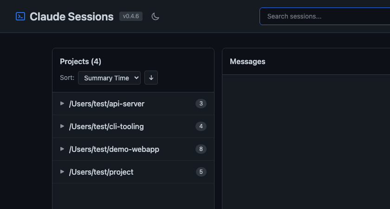Click the Projects (4) panel heading
The height and width of the screenshot is (209, 390).
click(81, 62)
